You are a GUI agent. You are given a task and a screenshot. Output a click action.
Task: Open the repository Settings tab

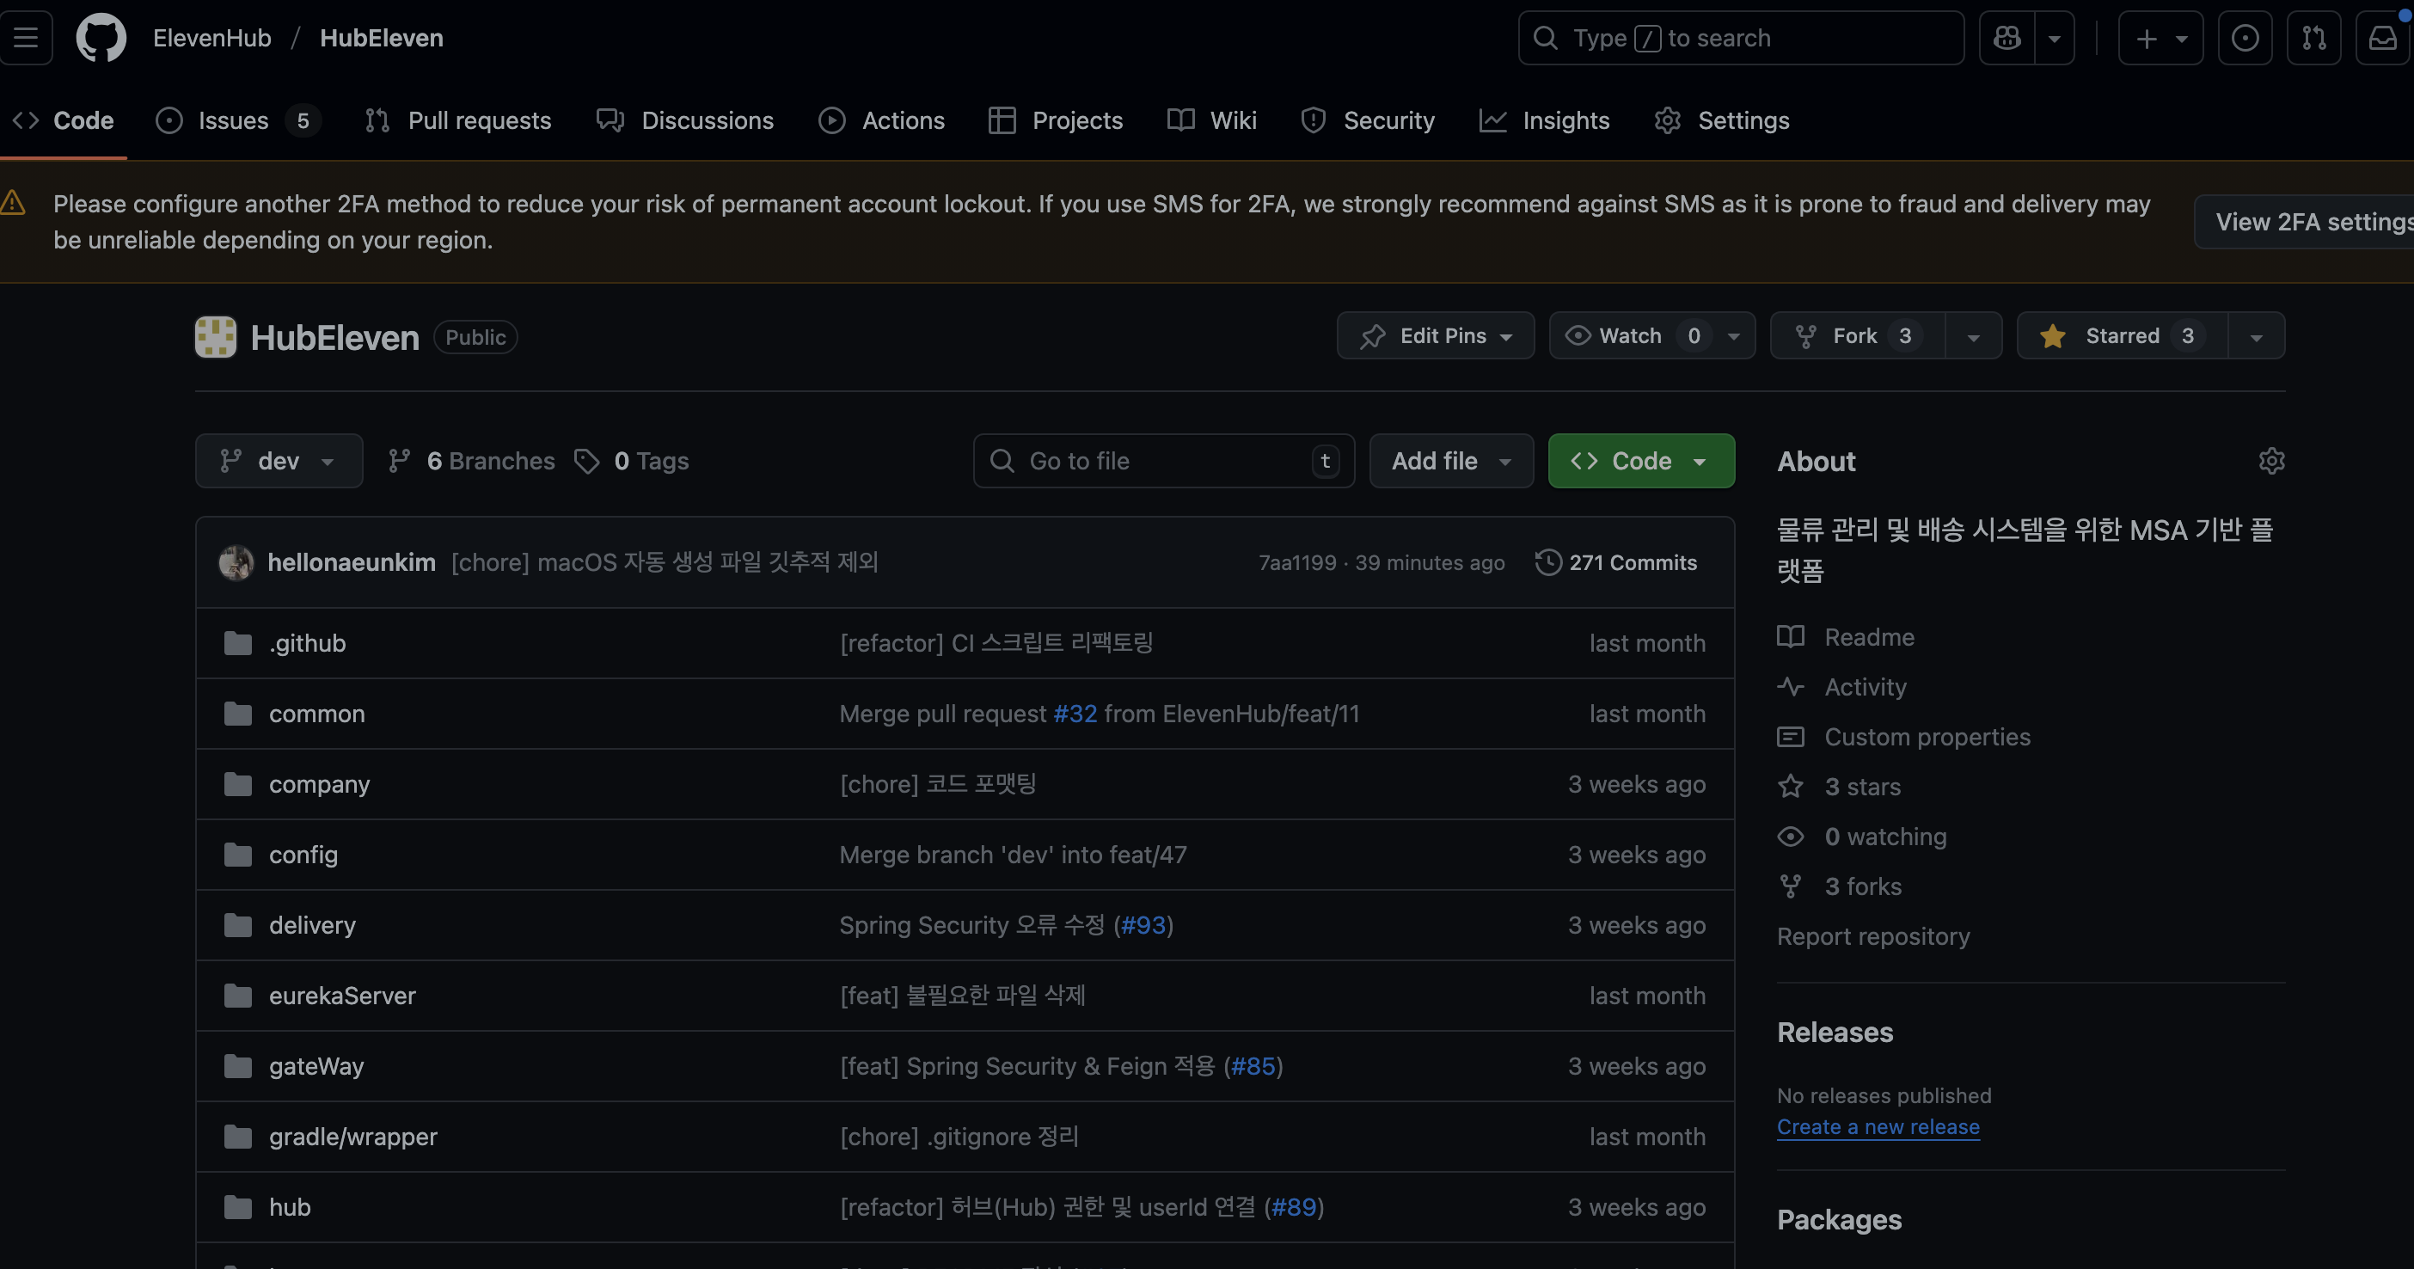coord(1723,120)
